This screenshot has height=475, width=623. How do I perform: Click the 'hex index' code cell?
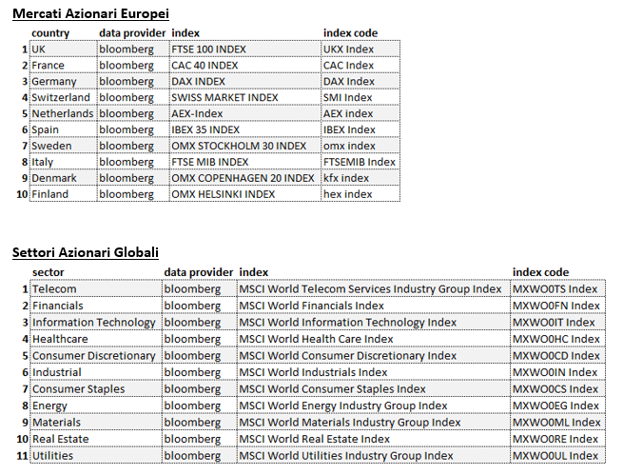(x=360, y=194)
